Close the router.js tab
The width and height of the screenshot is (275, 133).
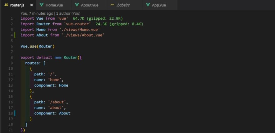point(32,5)
